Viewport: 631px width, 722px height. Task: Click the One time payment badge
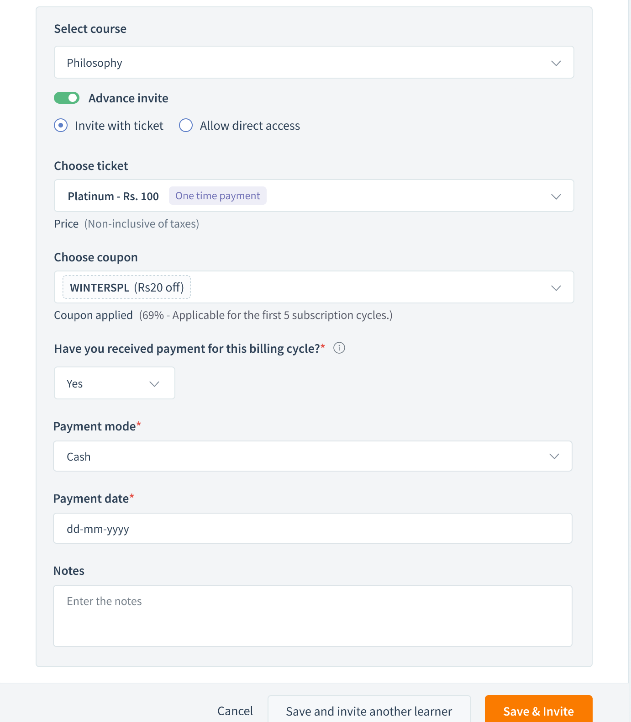tap(218, 196)
